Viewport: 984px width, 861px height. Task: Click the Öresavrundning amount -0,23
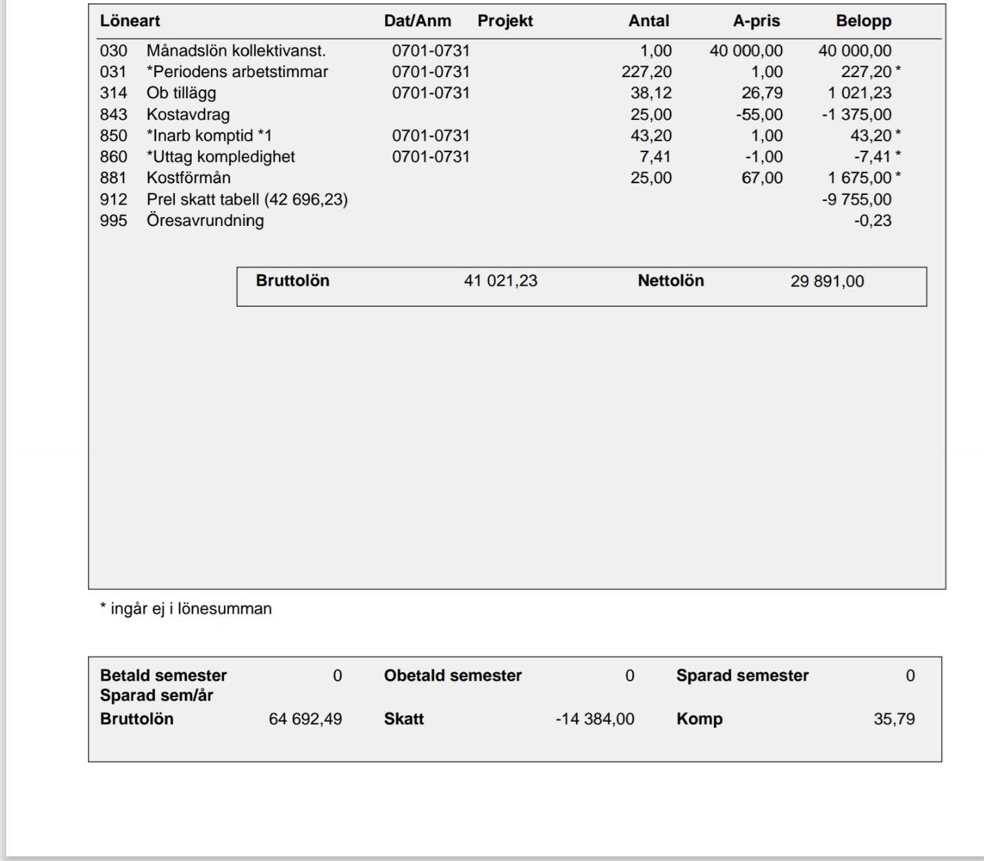[872, 220]
